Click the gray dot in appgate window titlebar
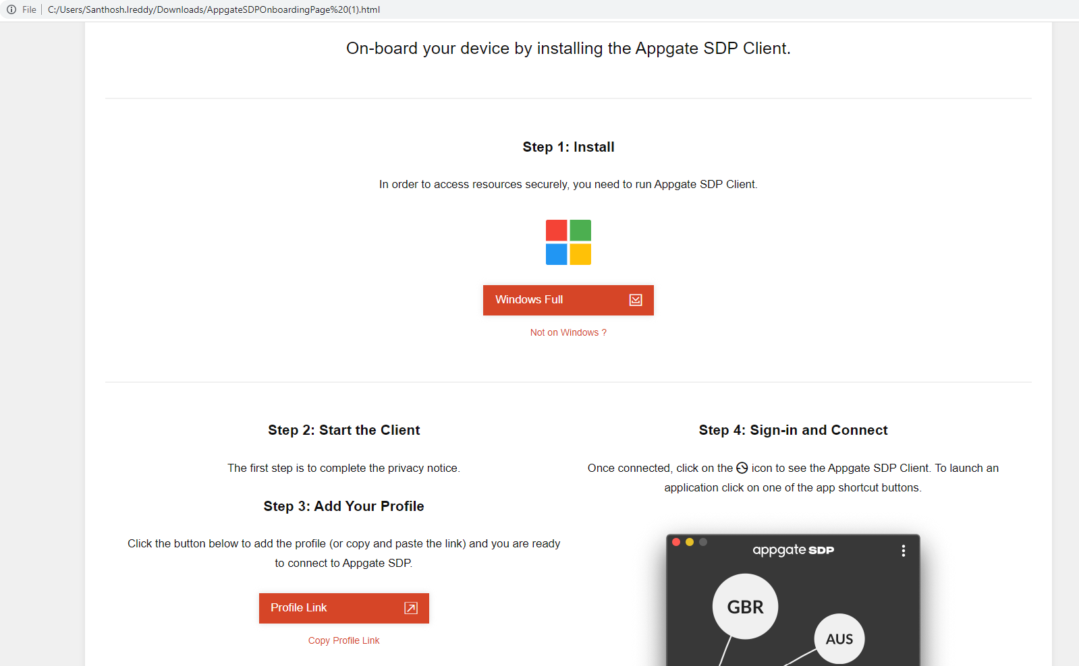Screen dimensions: 1079x666 (703, 541)
